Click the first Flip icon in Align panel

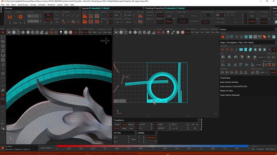pyautogui.click(x=223, y=57)
